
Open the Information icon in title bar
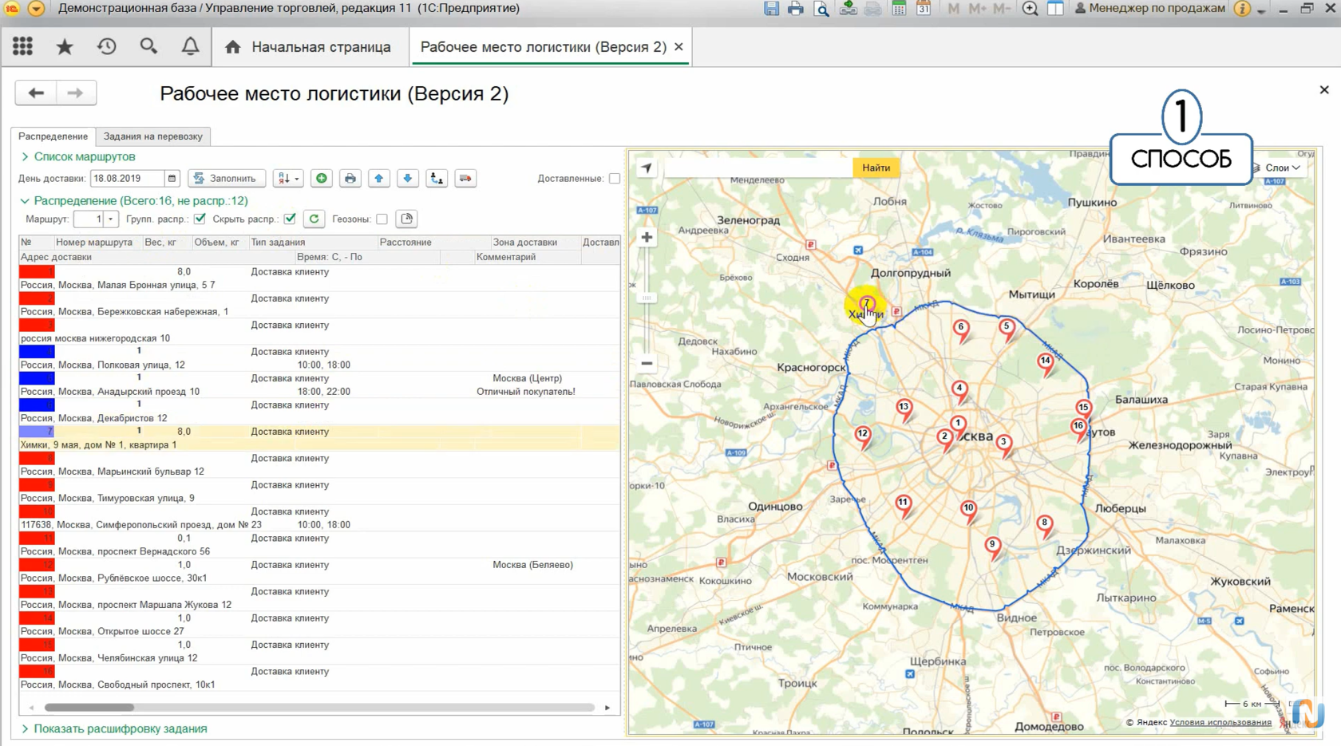pos(1242,9)
